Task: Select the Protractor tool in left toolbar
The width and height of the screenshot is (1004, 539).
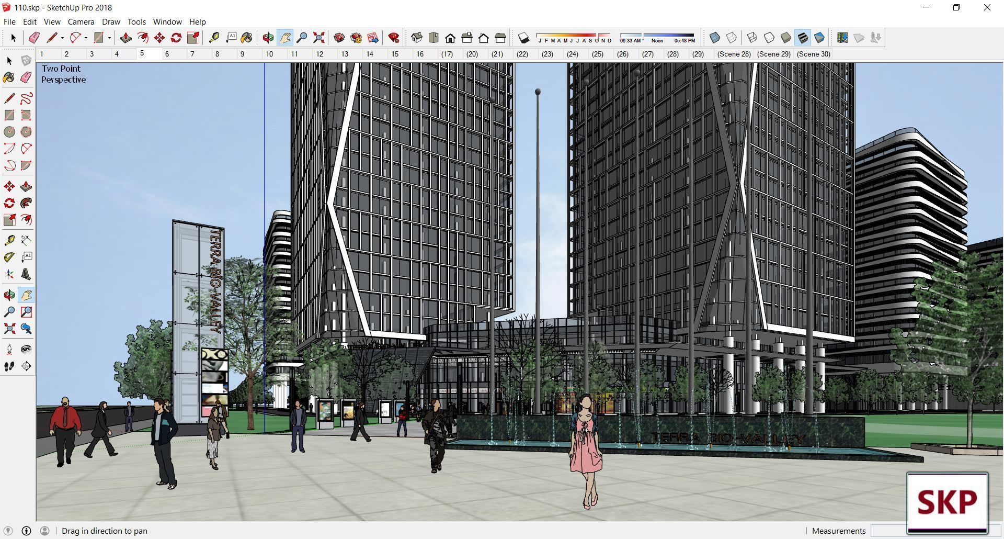Action: pyautogui.click(x=9, y=257)
